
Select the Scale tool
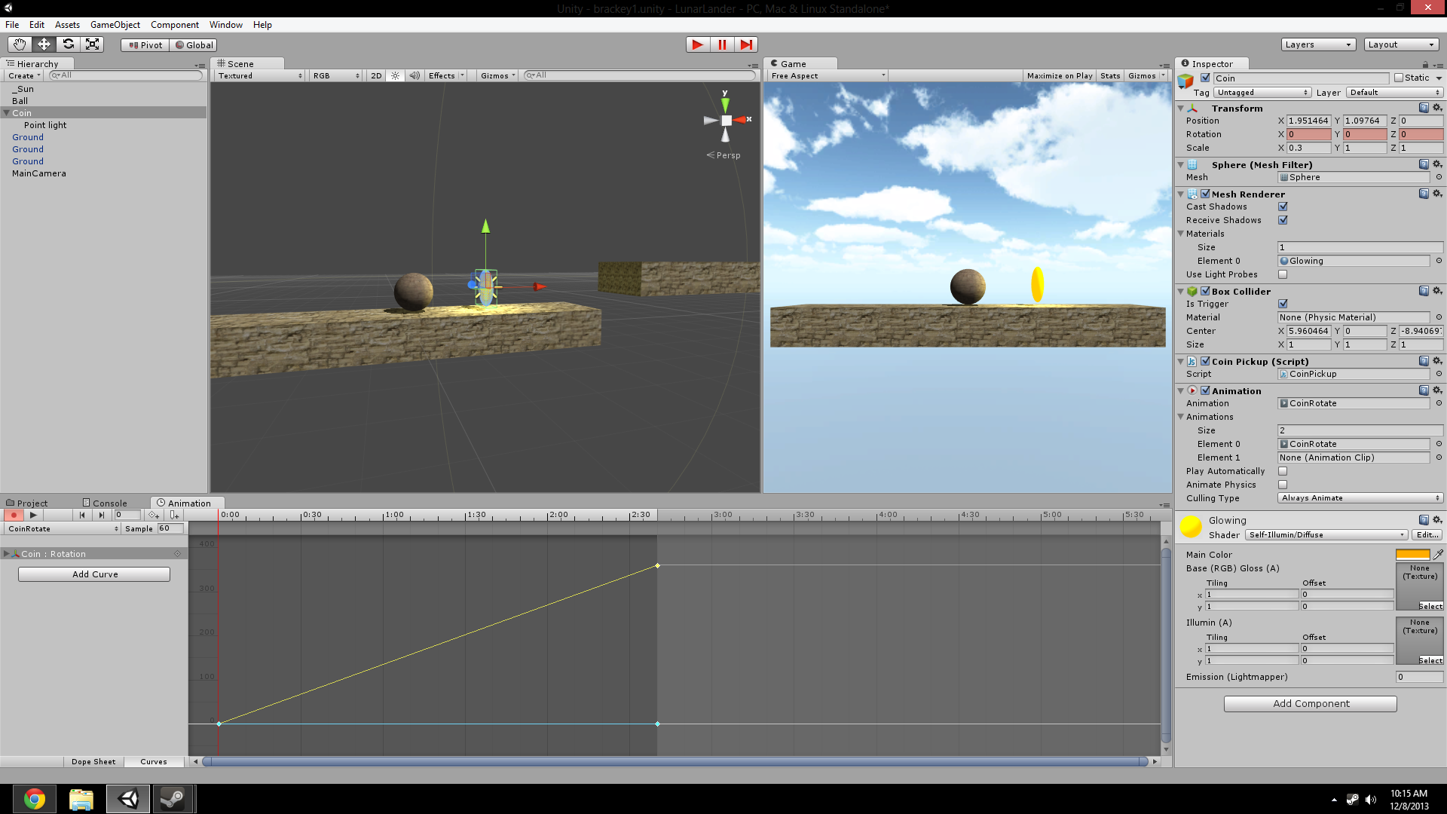click(92, 44)
